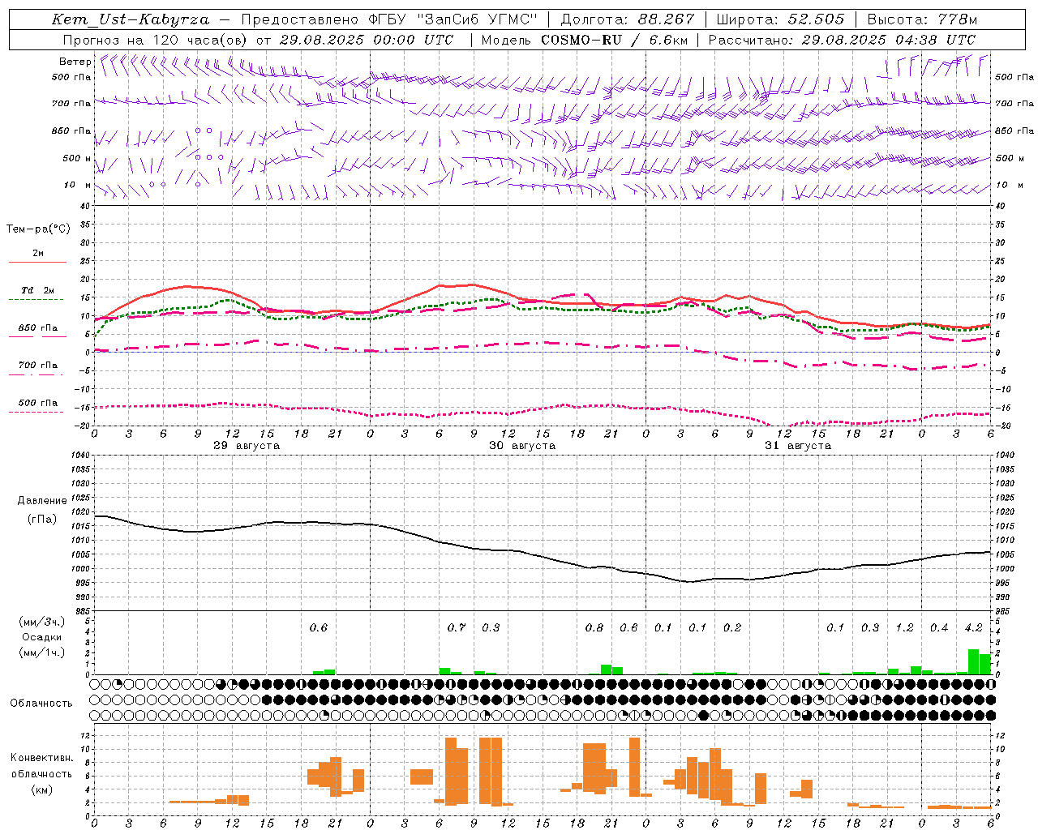Click the date label 31 августа
Image resolution: width=1038 pixels, height=830 pixels.
pos(798,446)
